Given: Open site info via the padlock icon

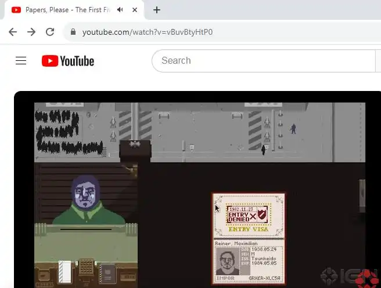Looking at the screenshot, I should coord(73,32).
